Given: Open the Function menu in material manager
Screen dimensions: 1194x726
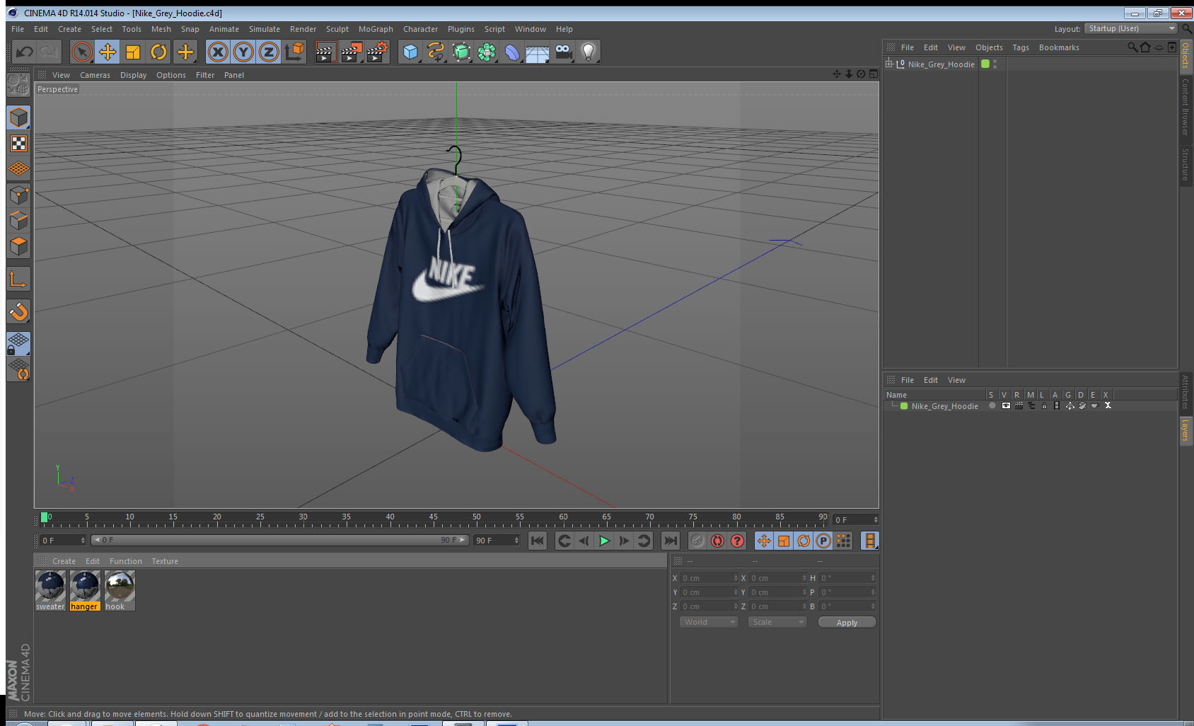Looking at the screenshot, I should [125, 561].
